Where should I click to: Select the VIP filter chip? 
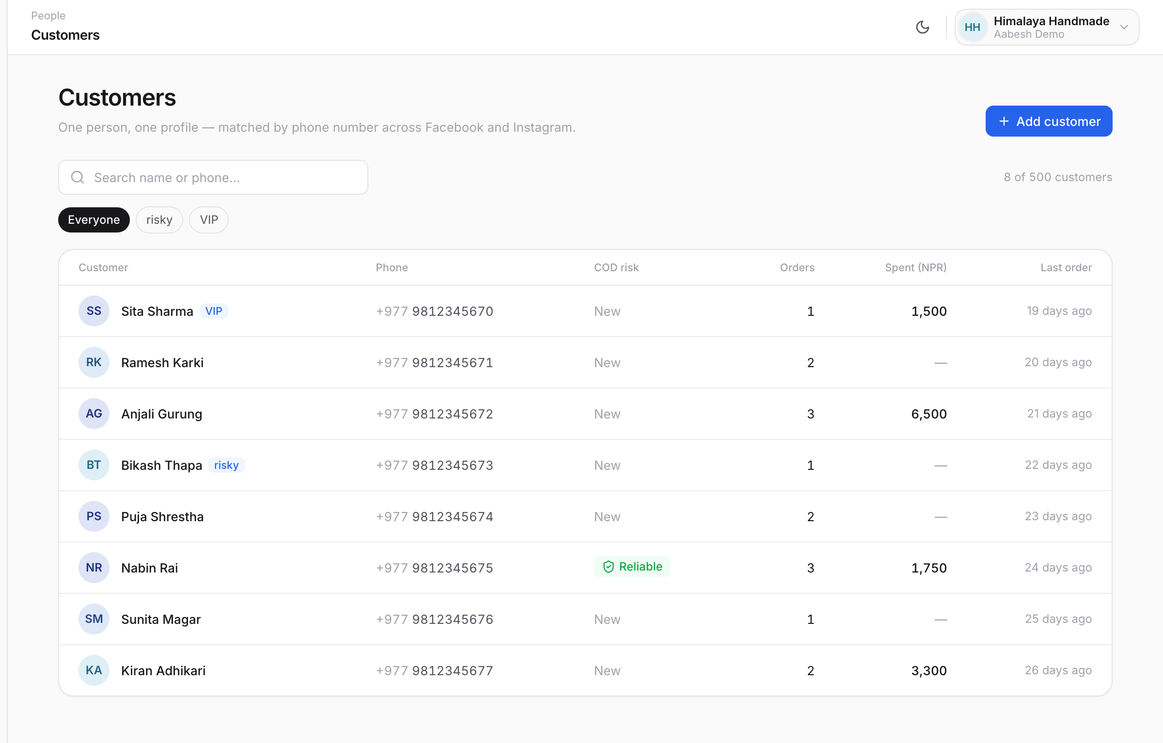(x=209, y=220)
